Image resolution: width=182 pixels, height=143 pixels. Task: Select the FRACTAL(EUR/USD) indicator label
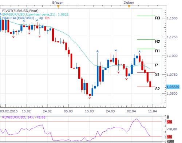tap(26, 18)
